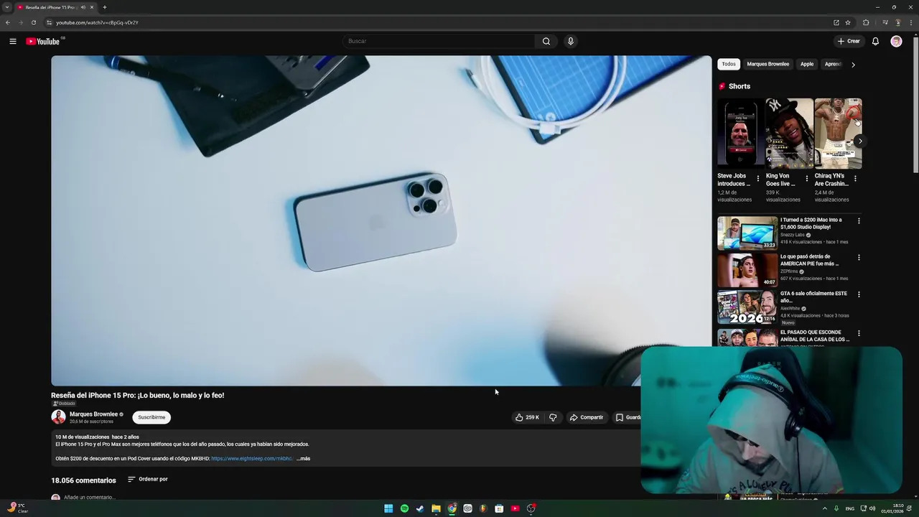Show hidden system tray icons
The image size is (919, 517).
[x=824, y=508]
